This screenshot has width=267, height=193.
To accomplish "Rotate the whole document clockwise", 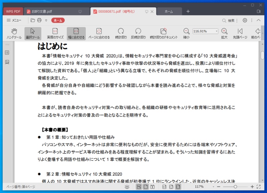I will pyautogui.click(x=164, y=33).
